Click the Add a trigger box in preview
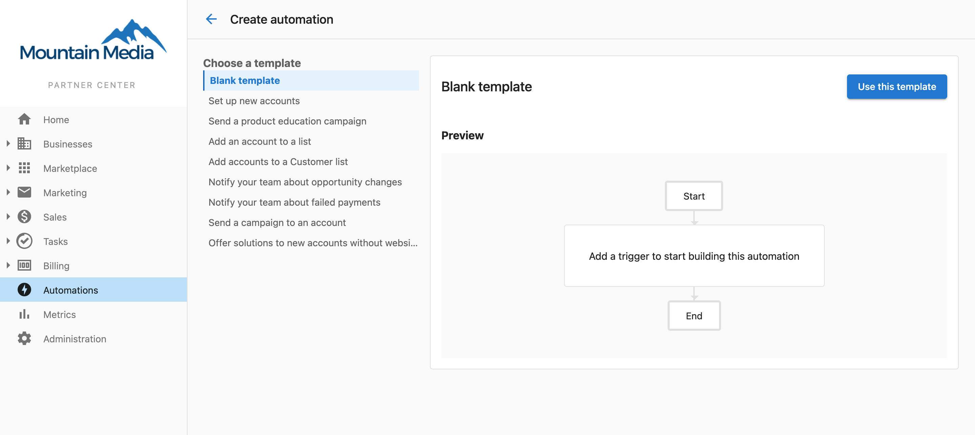 (694, 256)
